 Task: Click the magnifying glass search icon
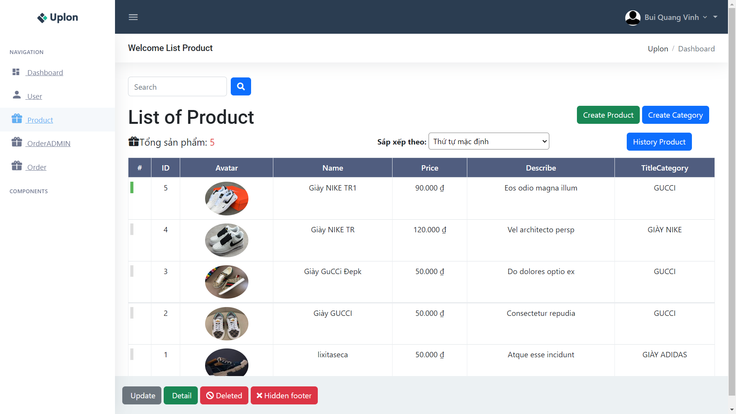tap(241, 86)
